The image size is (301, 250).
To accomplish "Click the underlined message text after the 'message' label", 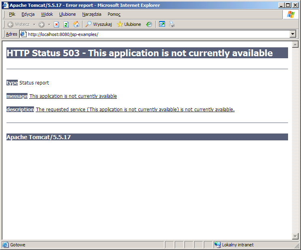I will 73,96.
